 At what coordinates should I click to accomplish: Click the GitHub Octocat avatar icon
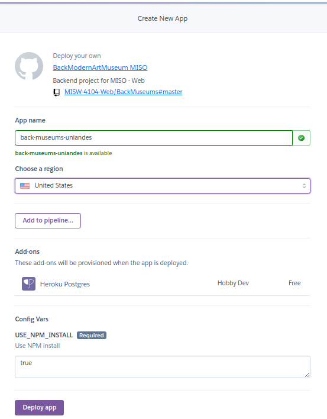pyautogui.click(x=29, y=66)
